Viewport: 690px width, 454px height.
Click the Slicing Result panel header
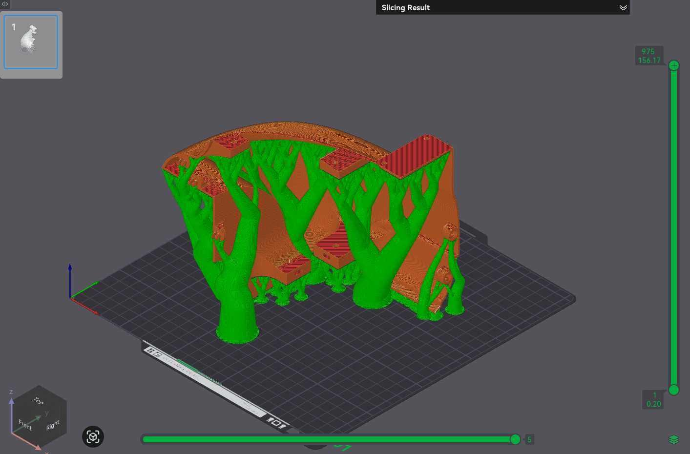pos(503,7)
